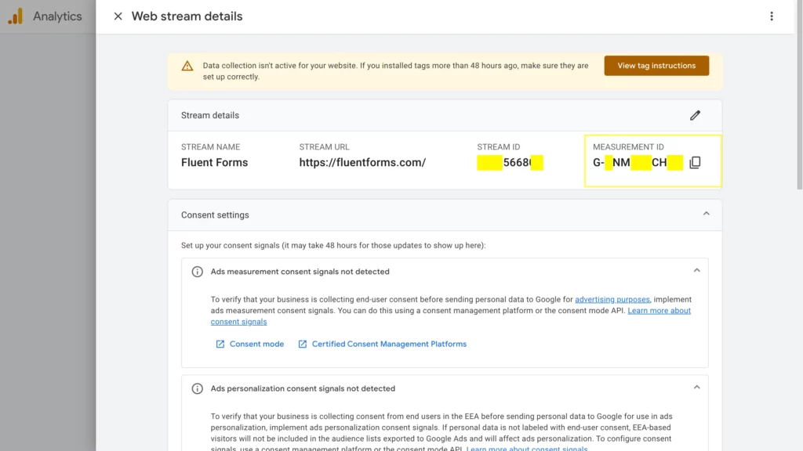This screenshot has height=451, width=803.
Task: Collapse the Consent settings section
Action: [707, 214]
